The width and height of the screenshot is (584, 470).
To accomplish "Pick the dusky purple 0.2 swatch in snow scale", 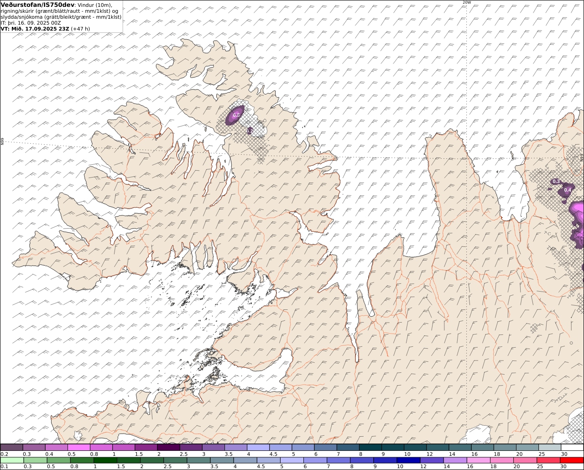I will tap(11, 447).
